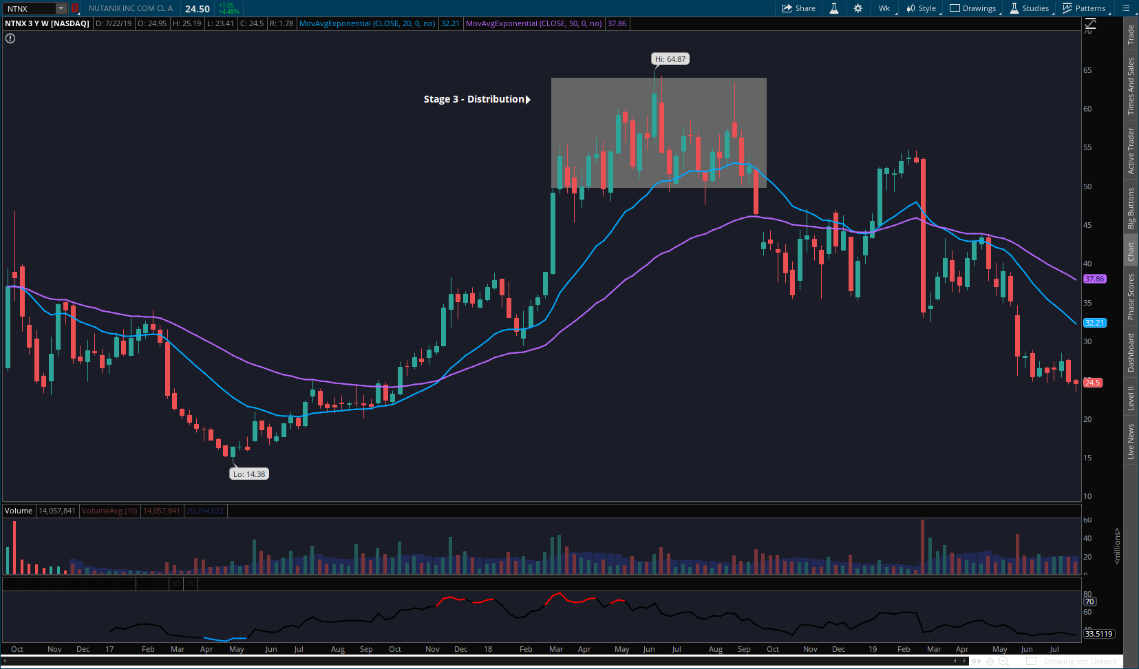Click the red linking number 1 icon
Viewport: 1139px width, 669px height.
pos(74,9)
